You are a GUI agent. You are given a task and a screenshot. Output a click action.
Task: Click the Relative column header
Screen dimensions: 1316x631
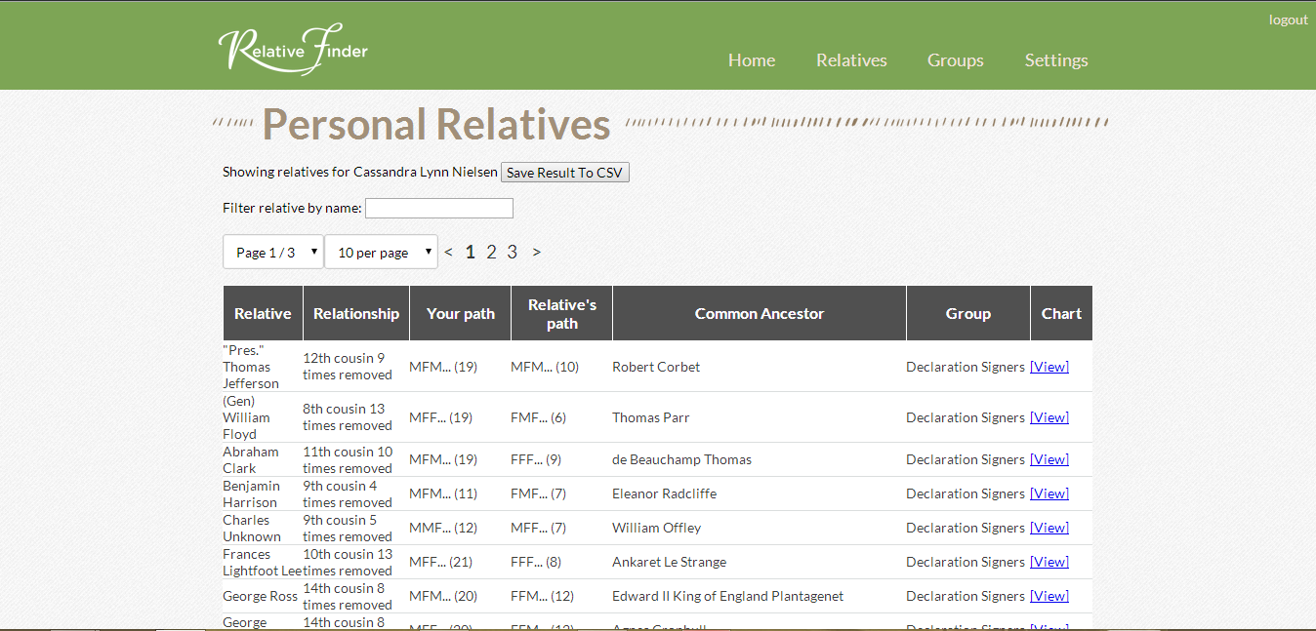[262, 312]
